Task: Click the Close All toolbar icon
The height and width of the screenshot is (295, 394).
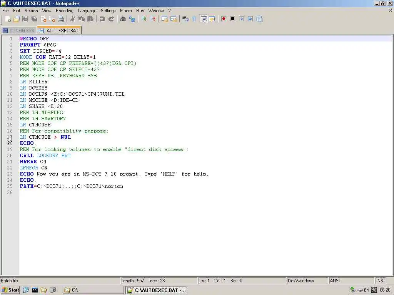Action: (52, 19)
